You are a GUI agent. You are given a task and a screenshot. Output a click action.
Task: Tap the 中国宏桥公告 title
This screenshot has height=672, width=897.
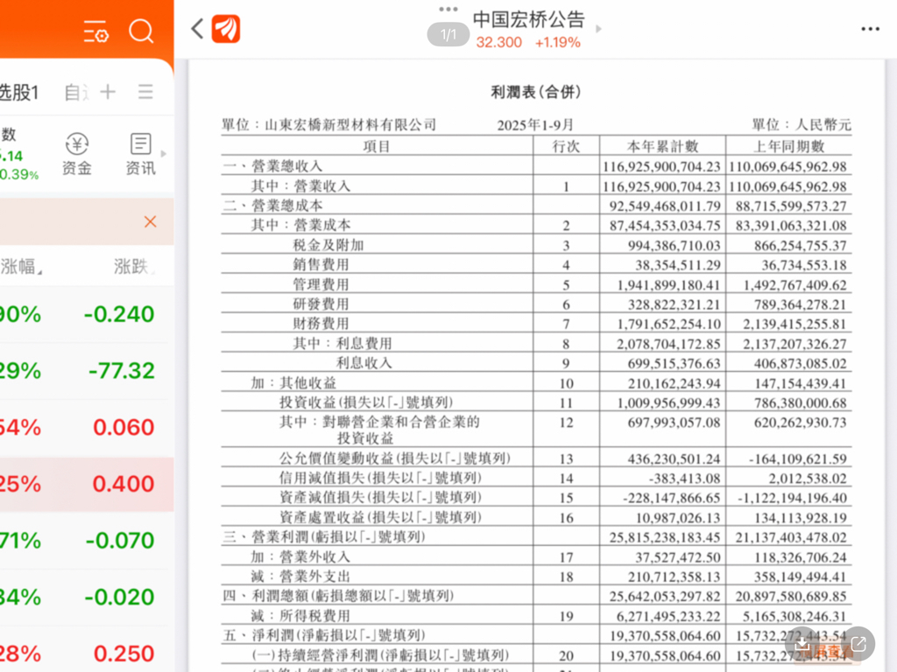pyautogui.click(x=528, y=19)
